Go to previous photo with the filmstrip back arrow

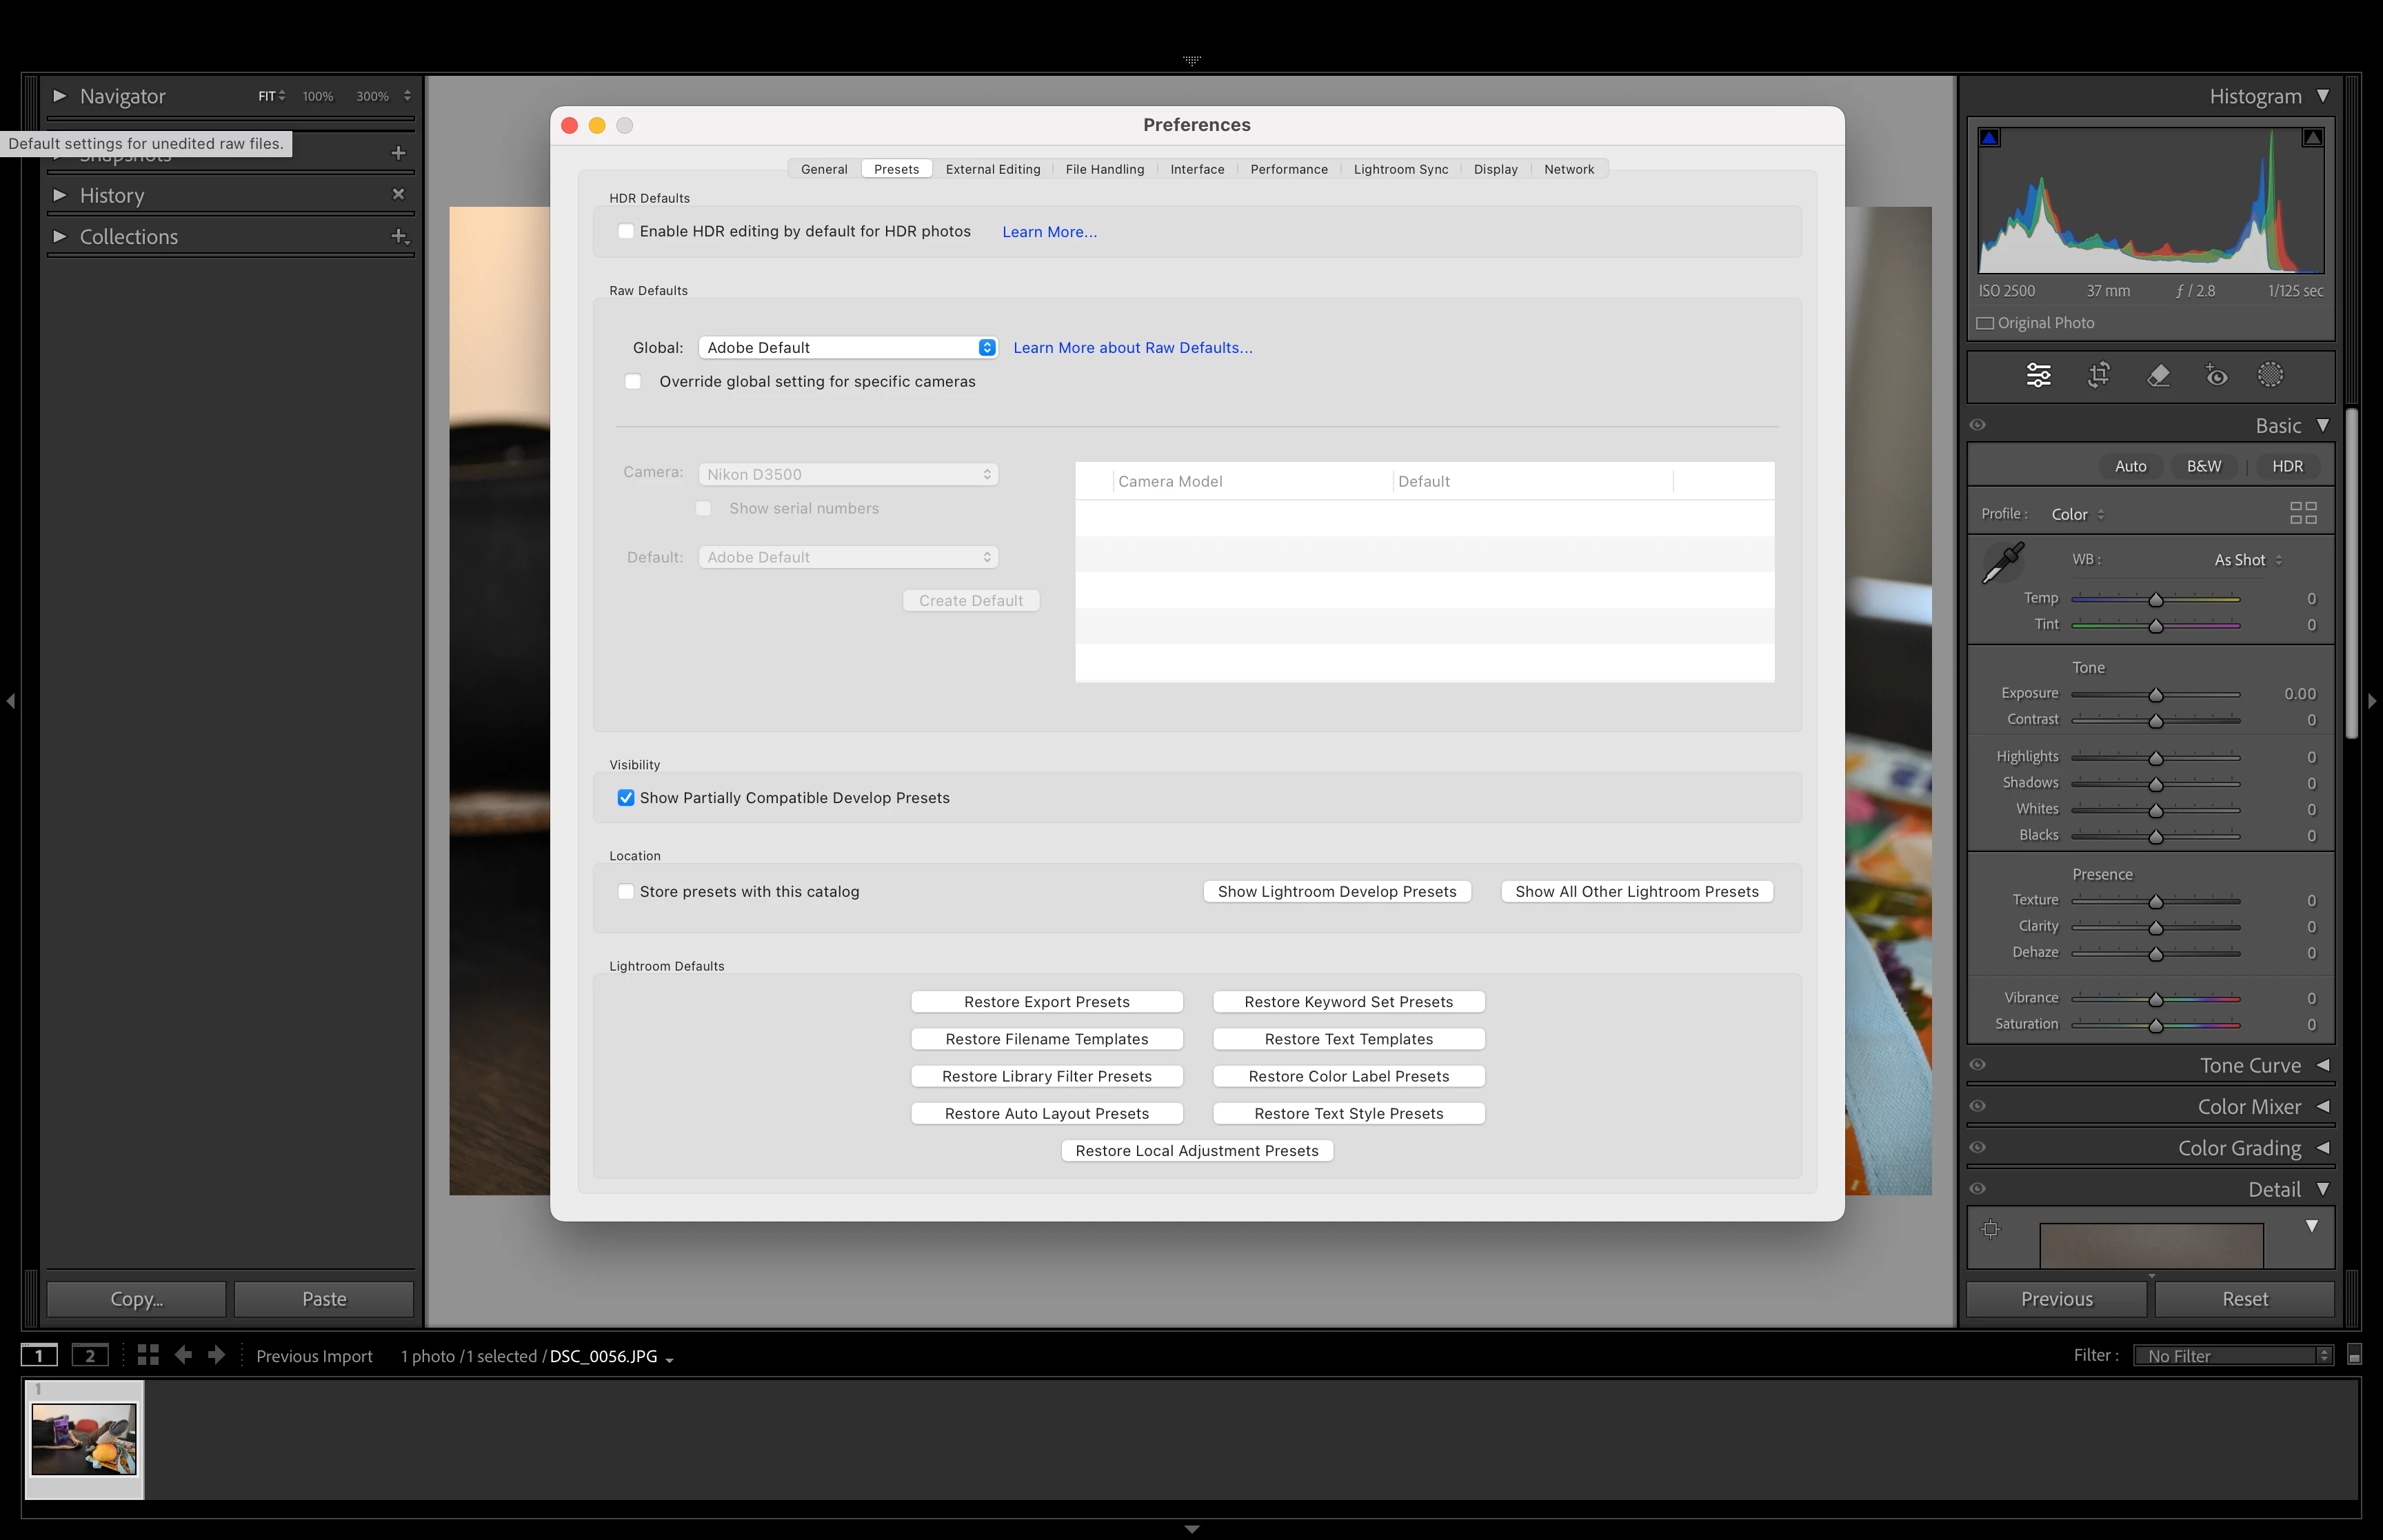183,1355
